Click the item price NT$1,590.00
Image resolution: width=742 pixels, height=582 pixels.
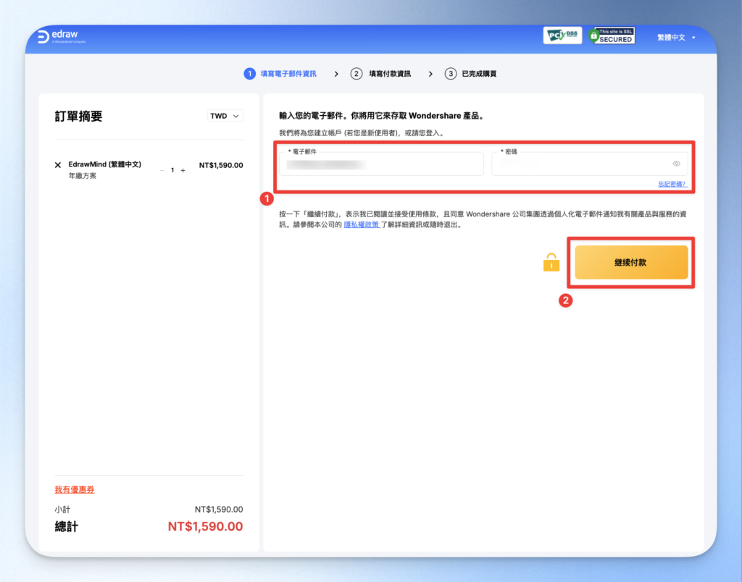tap(221, 166)
